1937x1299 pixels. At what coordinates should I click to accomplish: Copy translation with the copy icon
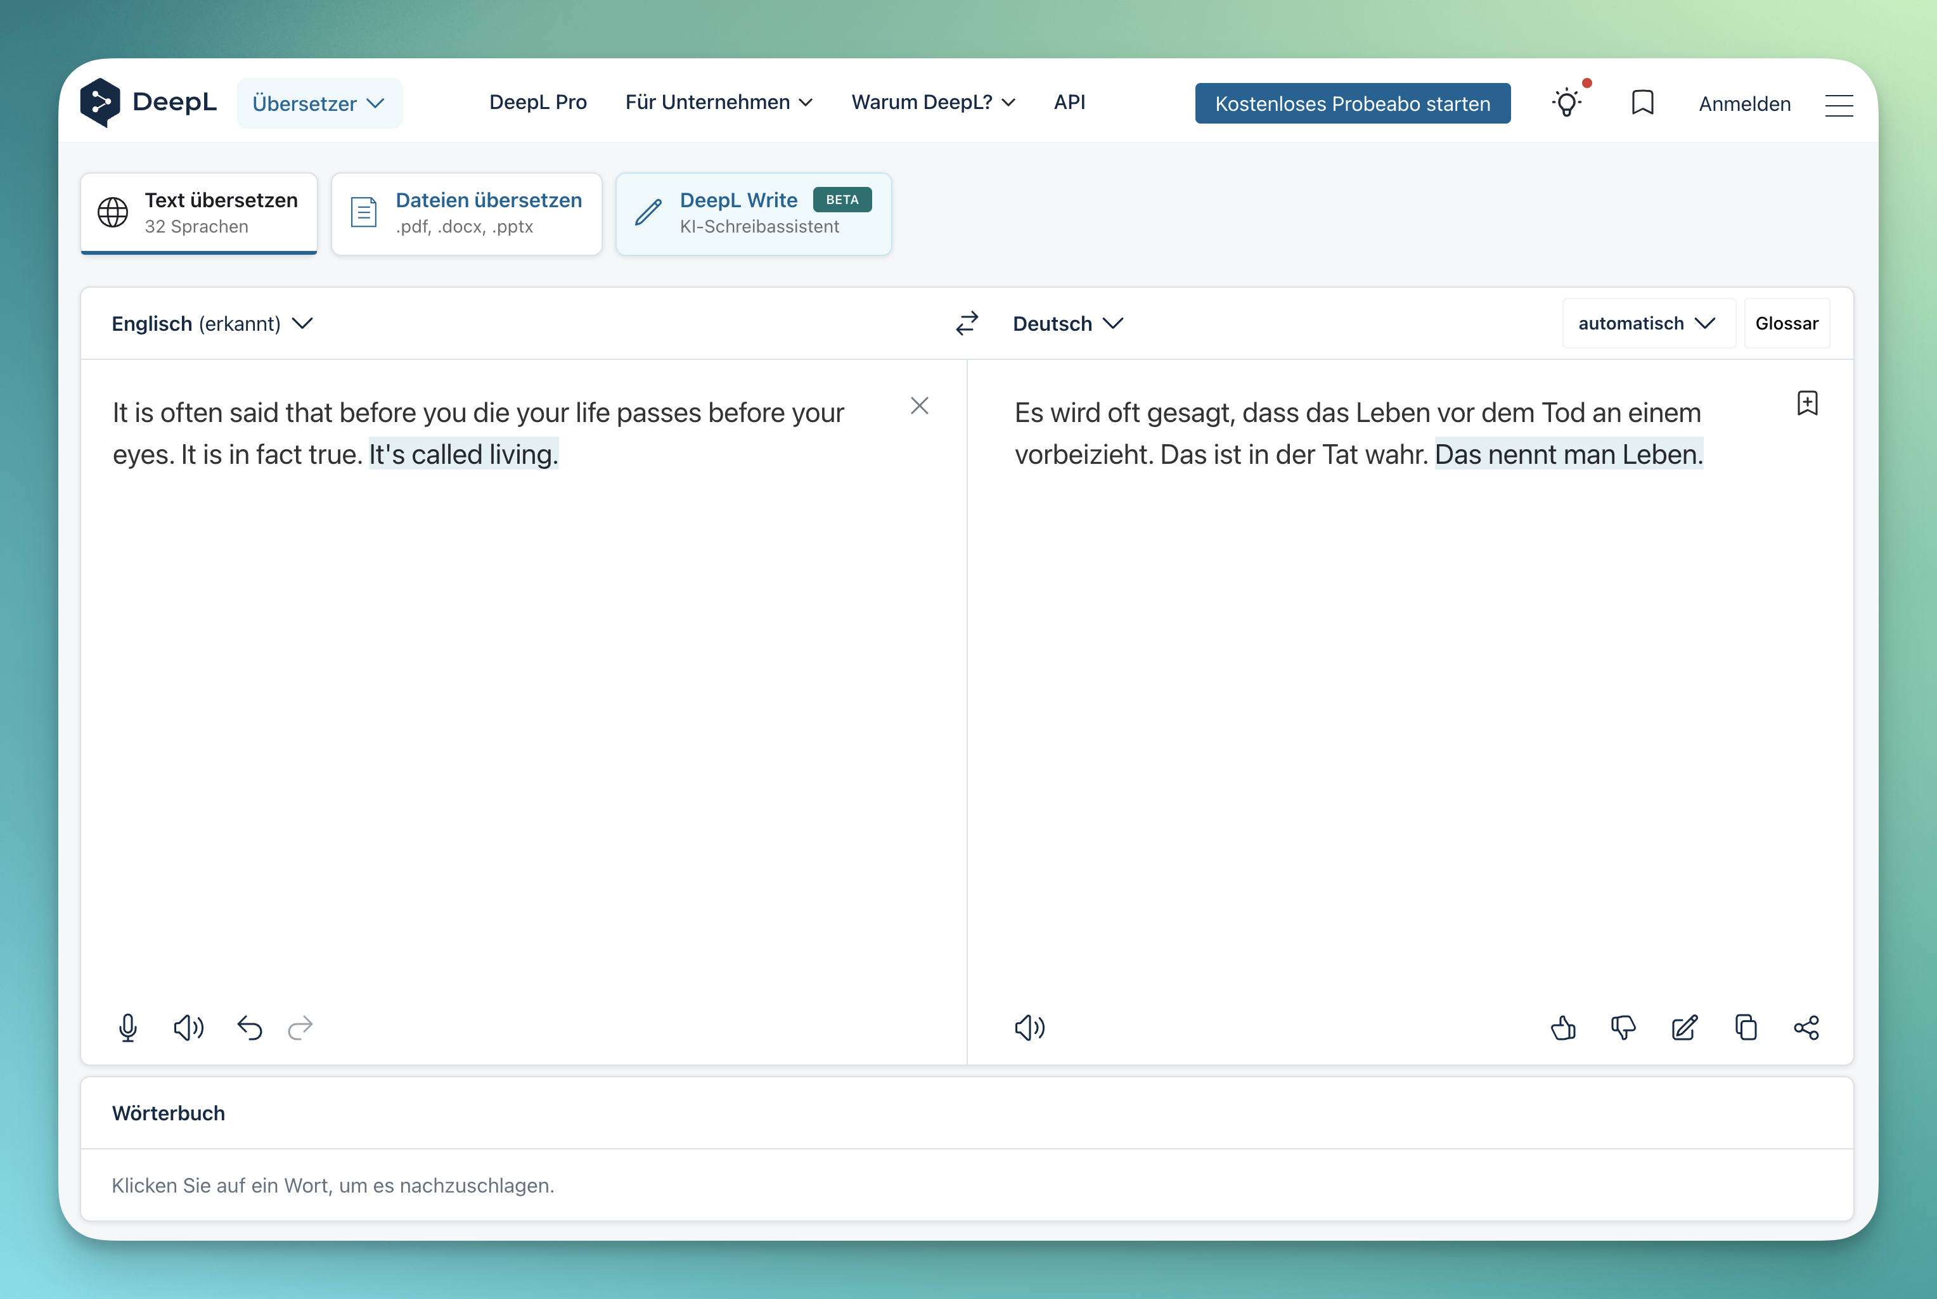(x=1746, y=1027)
